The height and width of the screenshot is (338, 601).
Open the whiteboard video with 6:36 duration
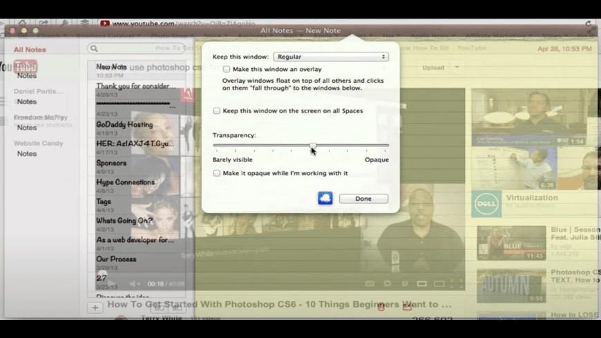515,168
